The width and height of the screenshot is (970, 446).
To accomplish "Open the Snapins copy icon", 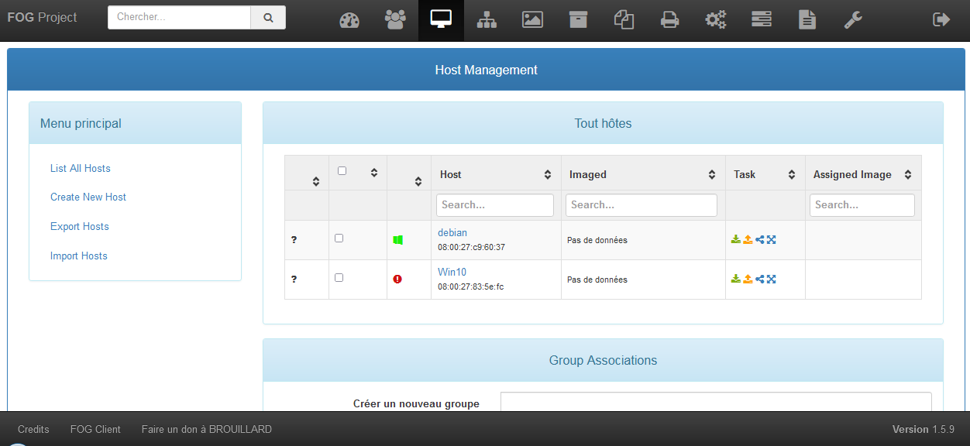I will coord(624,20).
